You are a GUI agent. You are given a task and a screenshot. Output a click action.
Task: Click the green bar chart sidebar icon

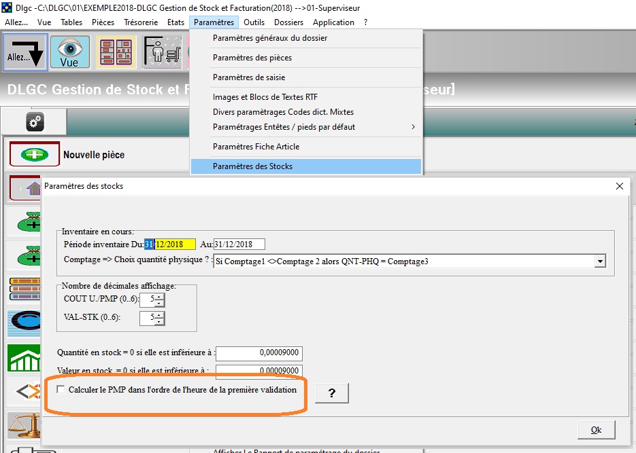click(x=24, y=357)
